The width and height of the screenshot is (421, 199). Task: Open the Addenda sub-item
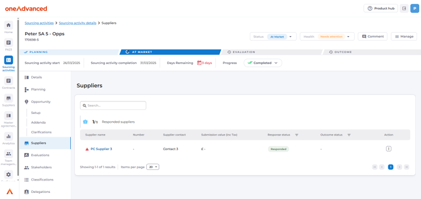coord(39,122)
